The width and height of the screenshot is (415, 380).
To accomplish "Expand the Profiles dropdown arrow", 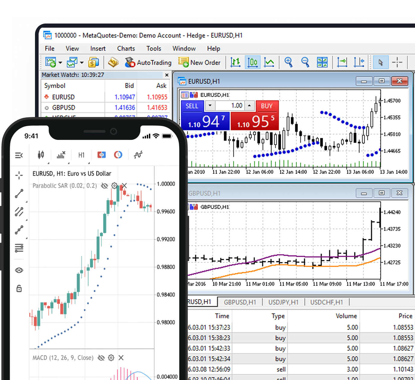I will coord(81,63).
